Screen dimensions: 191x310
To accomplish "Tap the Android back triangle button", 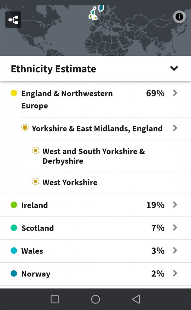I will tap(136, 299).
